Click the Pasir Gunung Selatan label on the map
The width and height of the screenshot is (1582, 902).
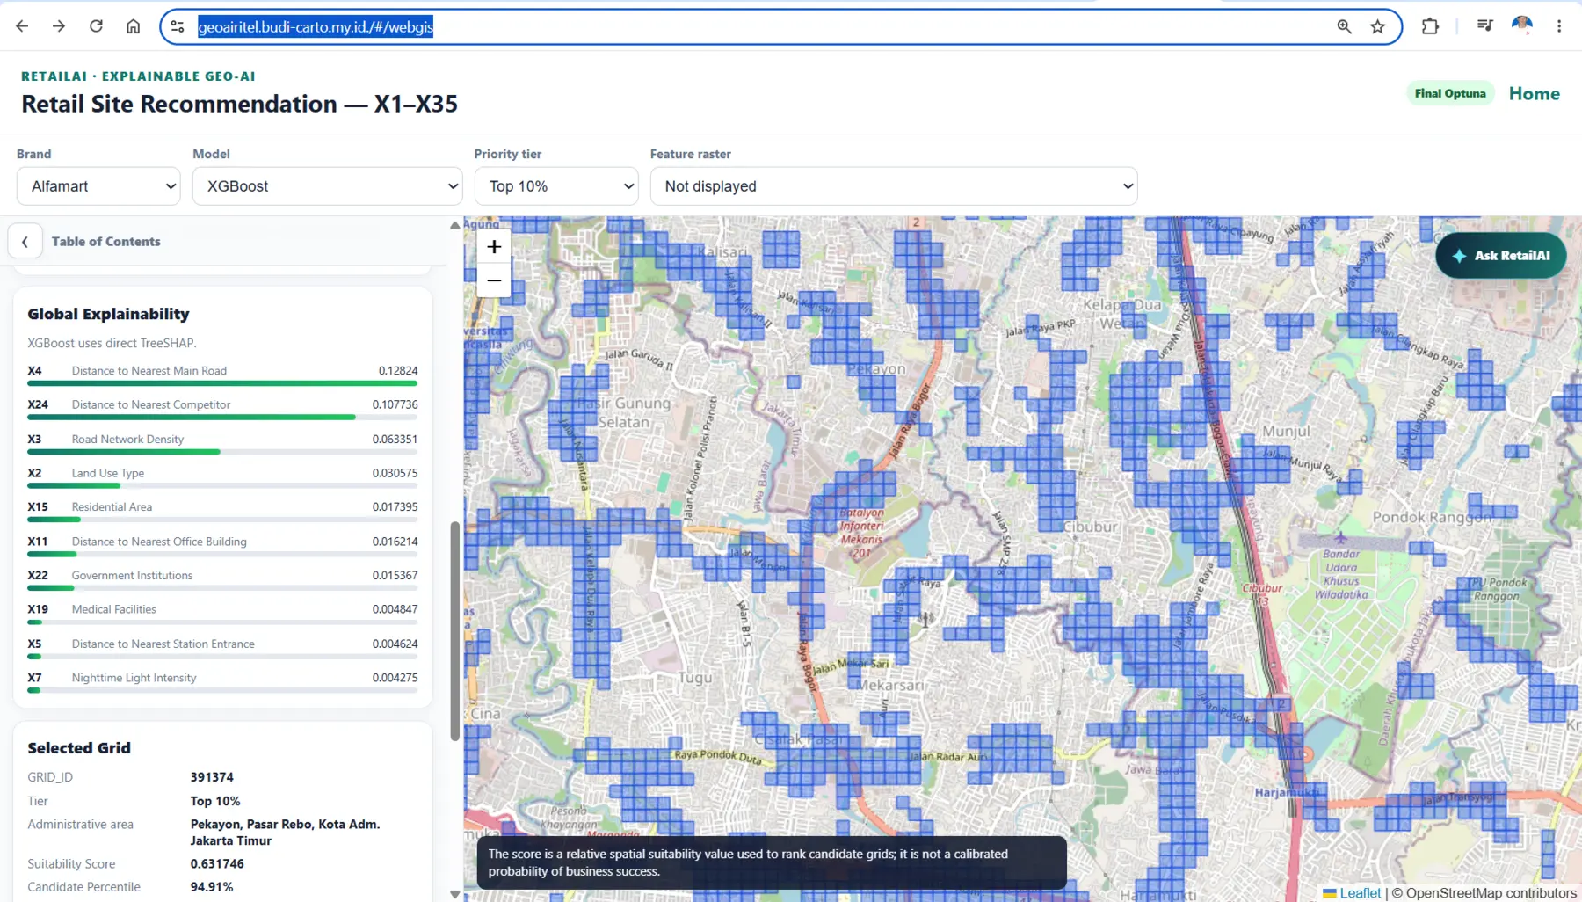click(624, 412)
